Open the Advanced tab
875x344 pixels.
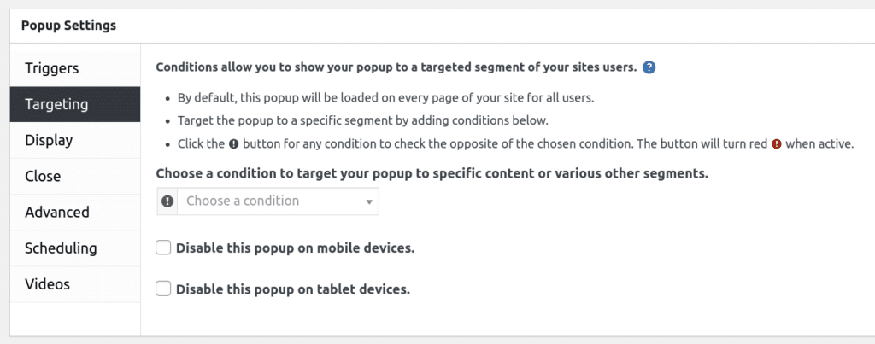pos(75,213)
